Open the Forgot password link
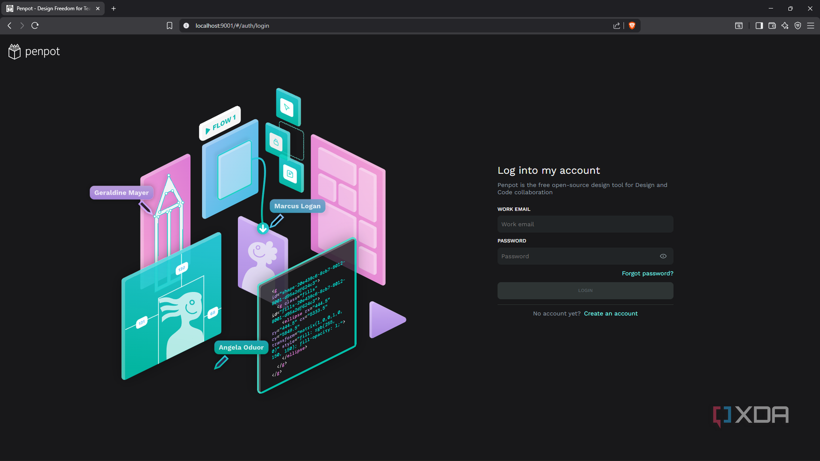Image resolution: width=820 pixels, height=461 pixels. pyautogui.click(x=648, y=273)
